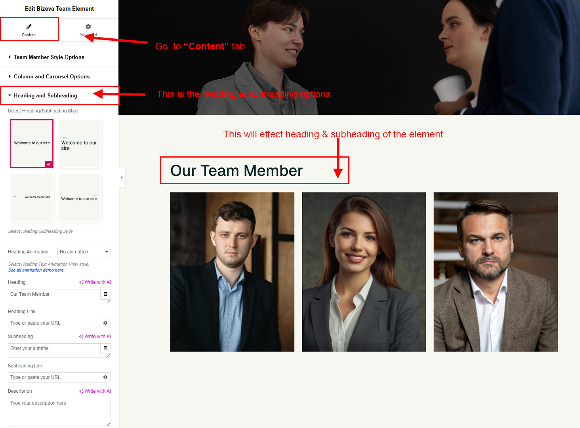Click the dynamic tags icon in Subheading field
This screenshot has width=580, height=428.
[105, 348]
